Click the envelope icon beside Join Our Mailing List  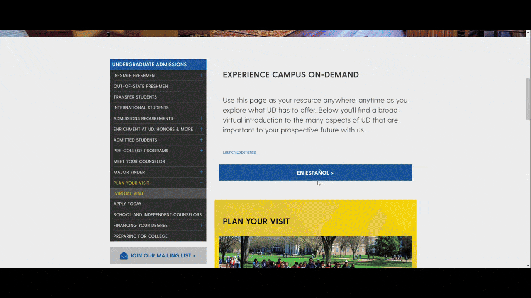(x=124, y=256)
